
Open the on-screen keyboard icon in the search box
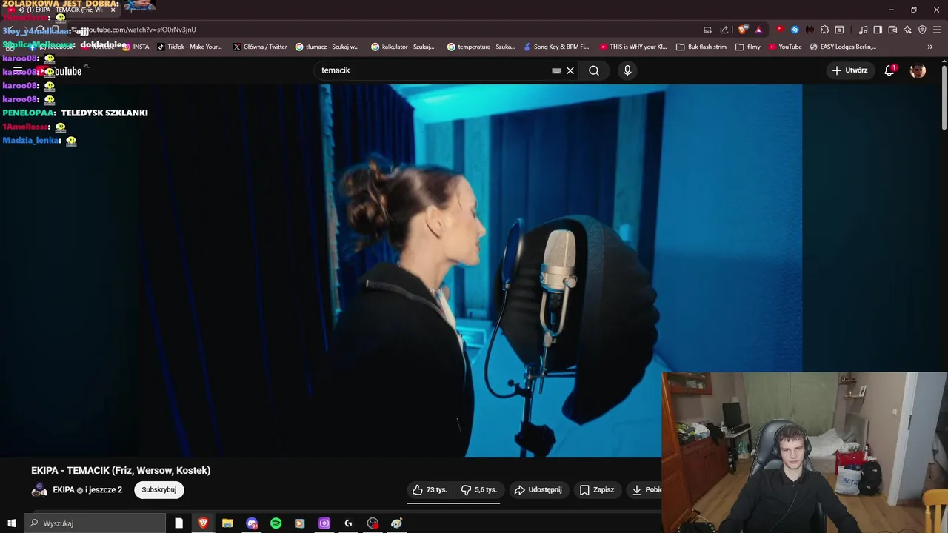pyautogui.click(x=556, y=70)
